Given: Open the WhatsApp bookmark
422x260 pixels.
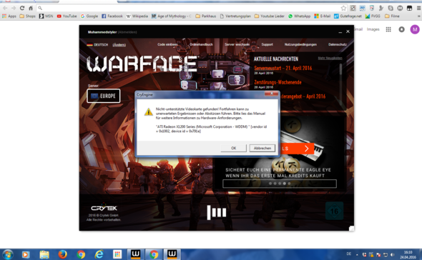Looking at the screenshot, I should pyautogui.click(x=299, y=16).
